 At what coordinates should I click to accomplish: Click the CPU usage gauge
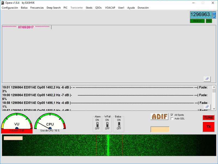[x=50, y=122]
